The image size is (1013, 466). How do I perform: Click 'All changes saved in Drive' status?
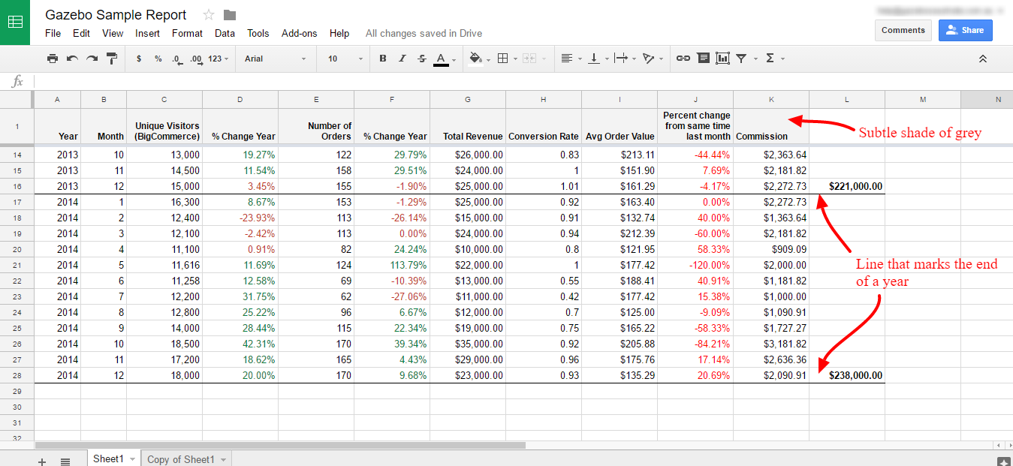pyautogui.click(x=424, y=33)
